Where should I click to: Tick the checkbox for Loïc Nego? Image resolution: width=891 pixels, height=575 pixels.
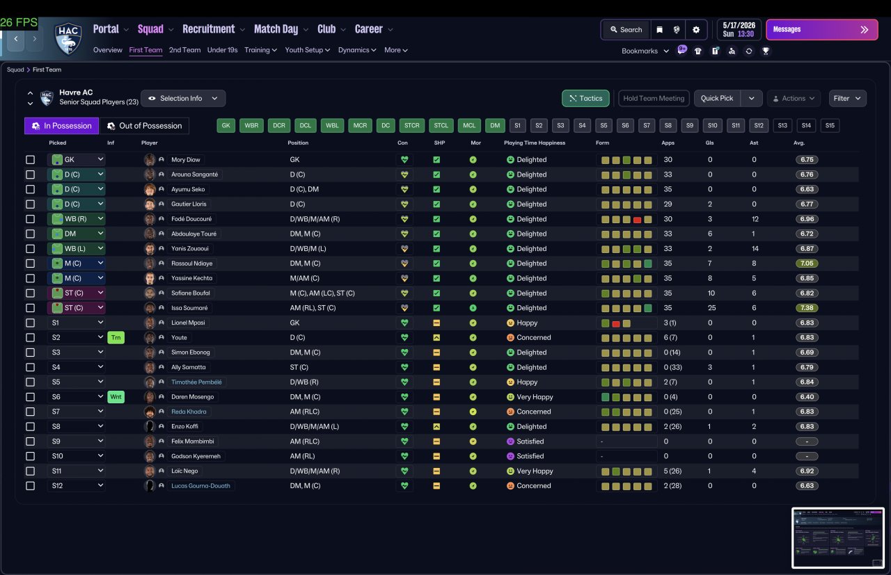(30, 471)
